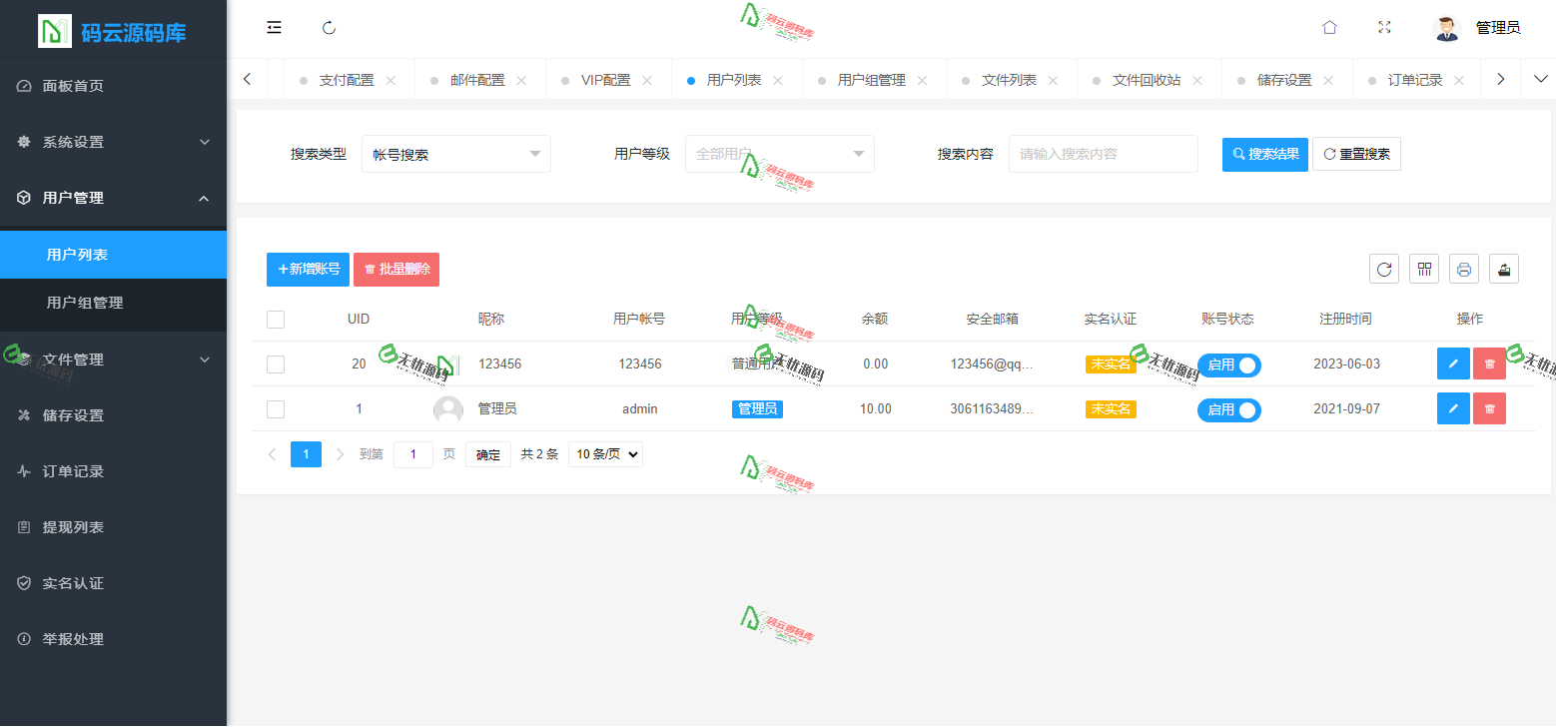Screen dimensions: 1556x727
Task: Refresh the user table data
Action: coord(1383,269)
